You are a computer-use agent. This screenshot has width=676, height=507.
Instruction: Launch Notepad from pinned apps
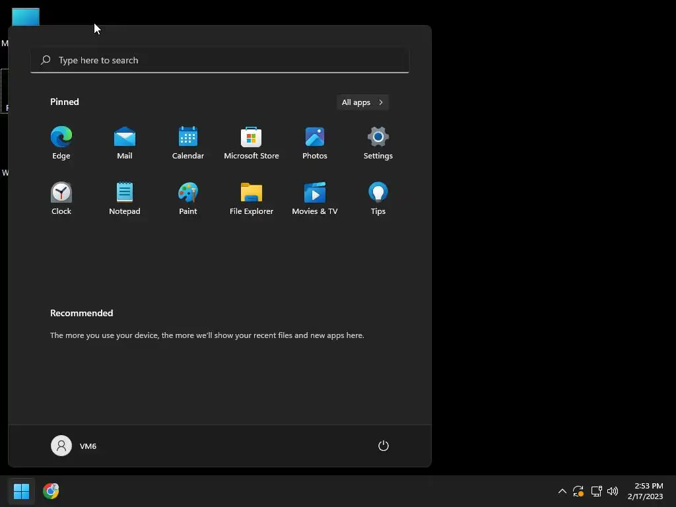pyautogui.click(x=125, y=198)
